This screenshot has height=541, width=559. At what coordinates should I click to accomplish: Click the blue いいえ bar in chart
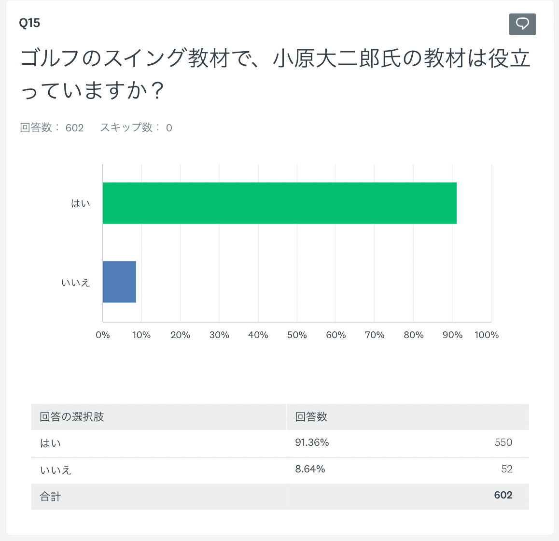(119, 282)
